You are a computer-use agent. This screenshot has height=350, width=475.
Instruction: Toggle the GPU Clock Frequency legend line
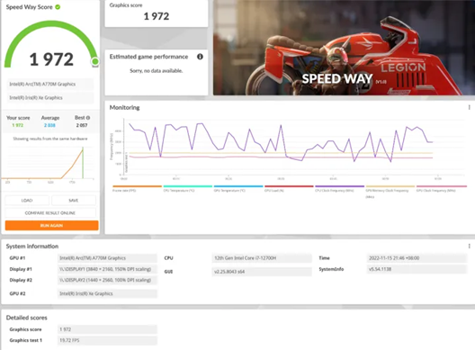coord(442,188)
